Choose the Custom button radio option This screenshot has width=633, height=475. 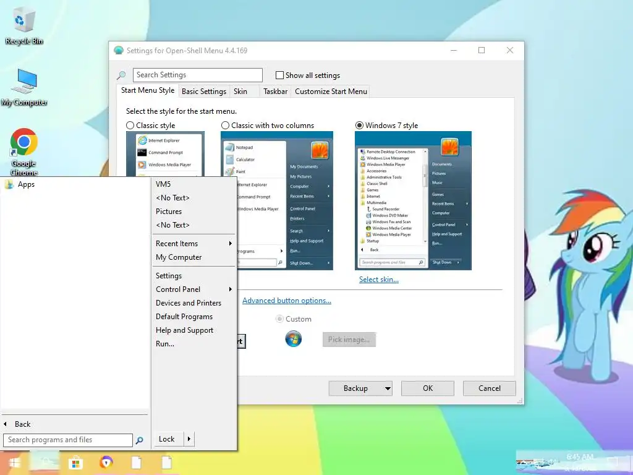(279, 319)
